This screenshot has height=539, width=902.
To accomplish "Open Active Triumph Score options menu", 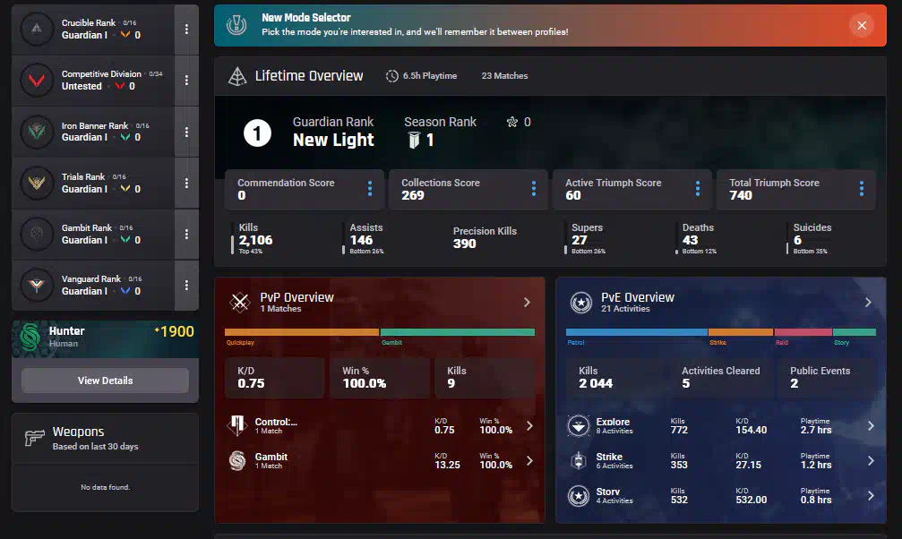I will 698,189.
